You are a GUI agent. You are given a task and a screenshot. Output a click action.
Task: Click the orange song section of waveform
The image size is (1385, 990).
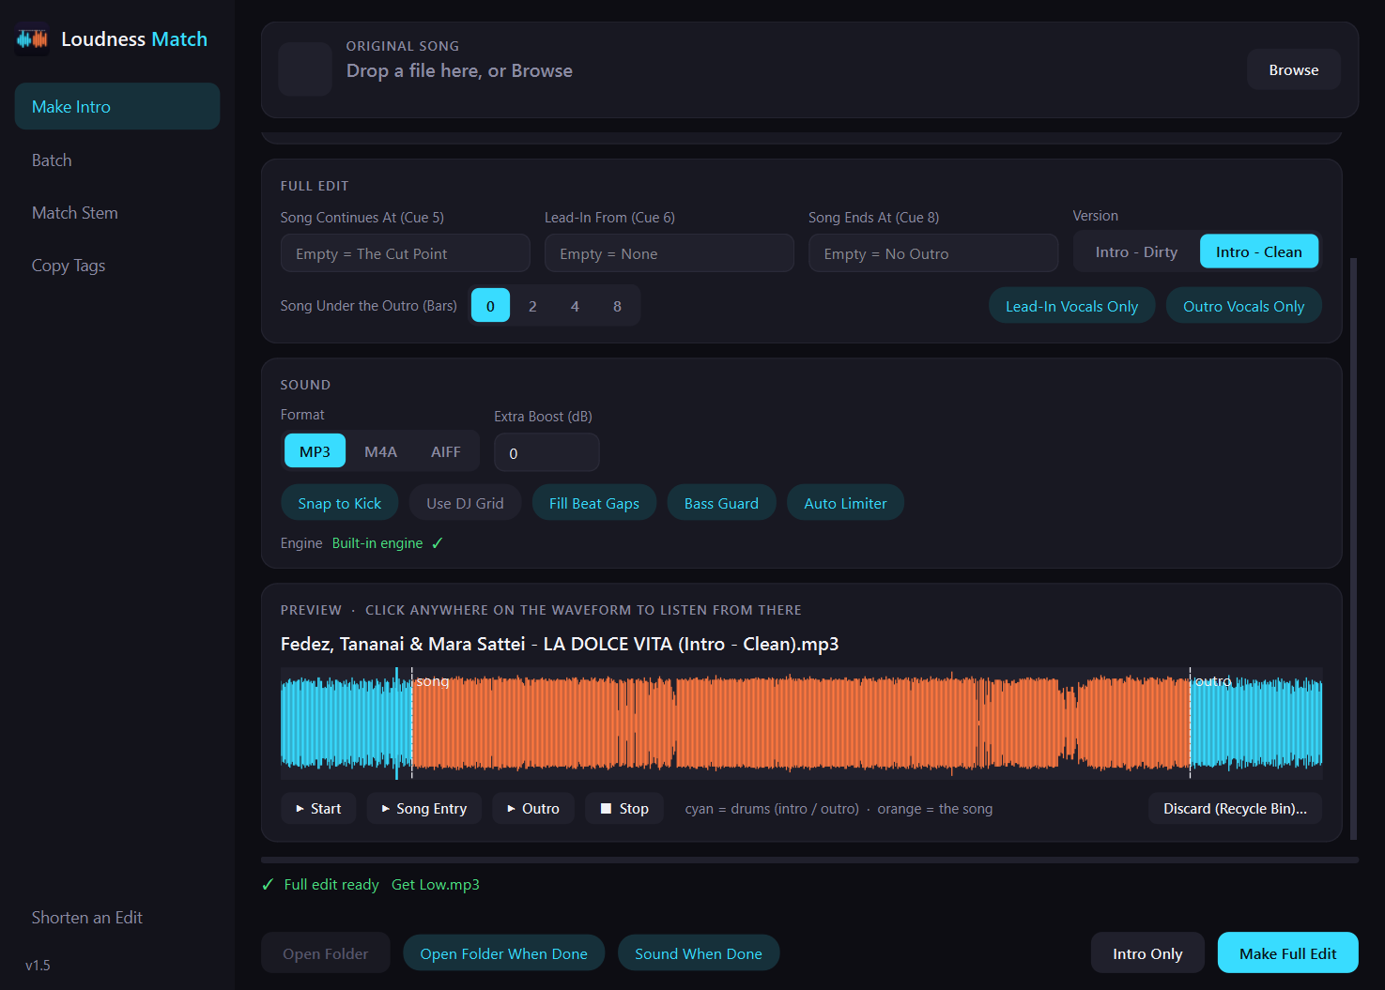801,723
